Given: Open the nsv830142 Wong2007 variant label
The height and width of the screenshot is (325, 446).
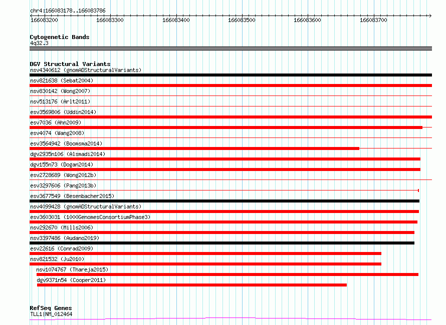Looking at the screenshot, I should 60,91.
